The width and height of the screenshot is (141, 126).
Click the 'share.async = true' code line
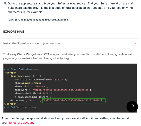28,83
